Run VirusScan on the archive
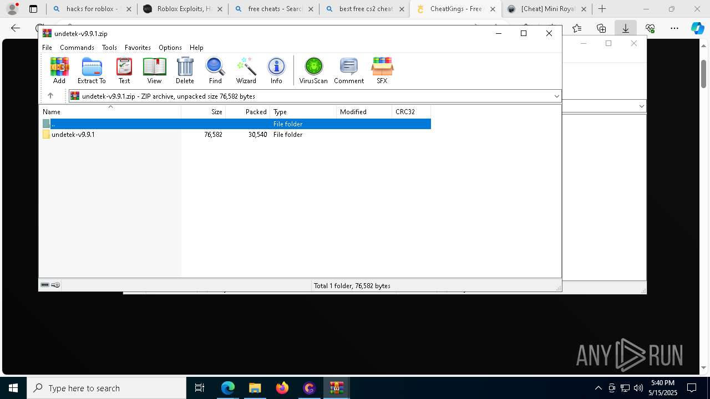Viewport: 710px width, 399px height. (313, 70)
